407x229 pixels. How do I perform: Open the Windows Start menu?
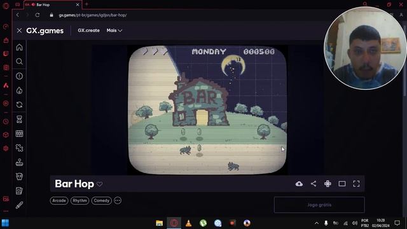pos(5,223)
